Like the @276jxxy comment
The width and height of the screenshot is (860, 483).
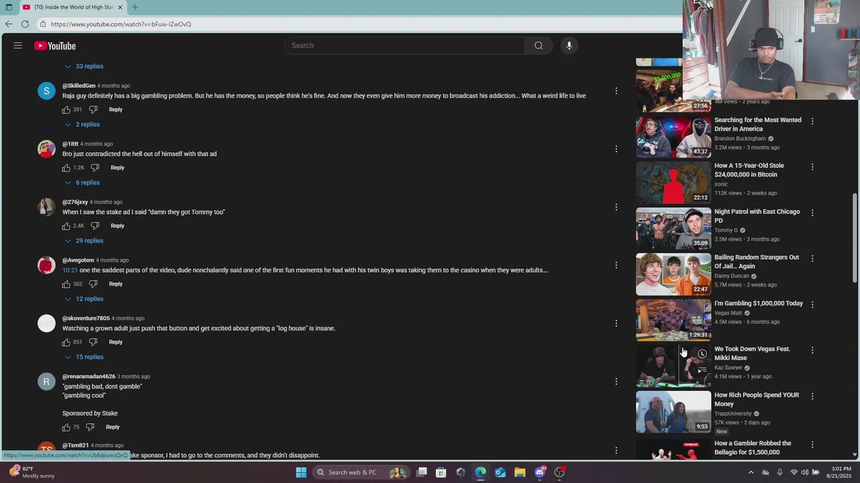click(67, 226)
